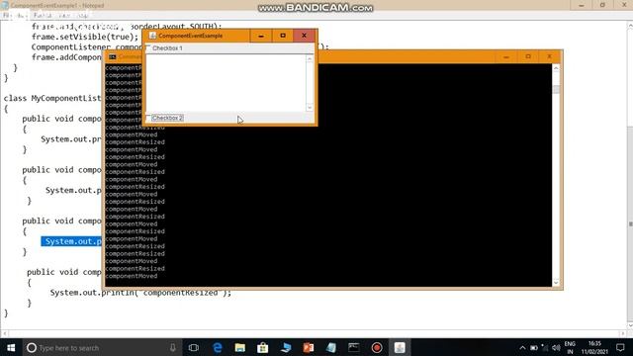Click Notepad horizontal scroll right arrow
This screenshot has width=633, height=356.
coord(622,333)
